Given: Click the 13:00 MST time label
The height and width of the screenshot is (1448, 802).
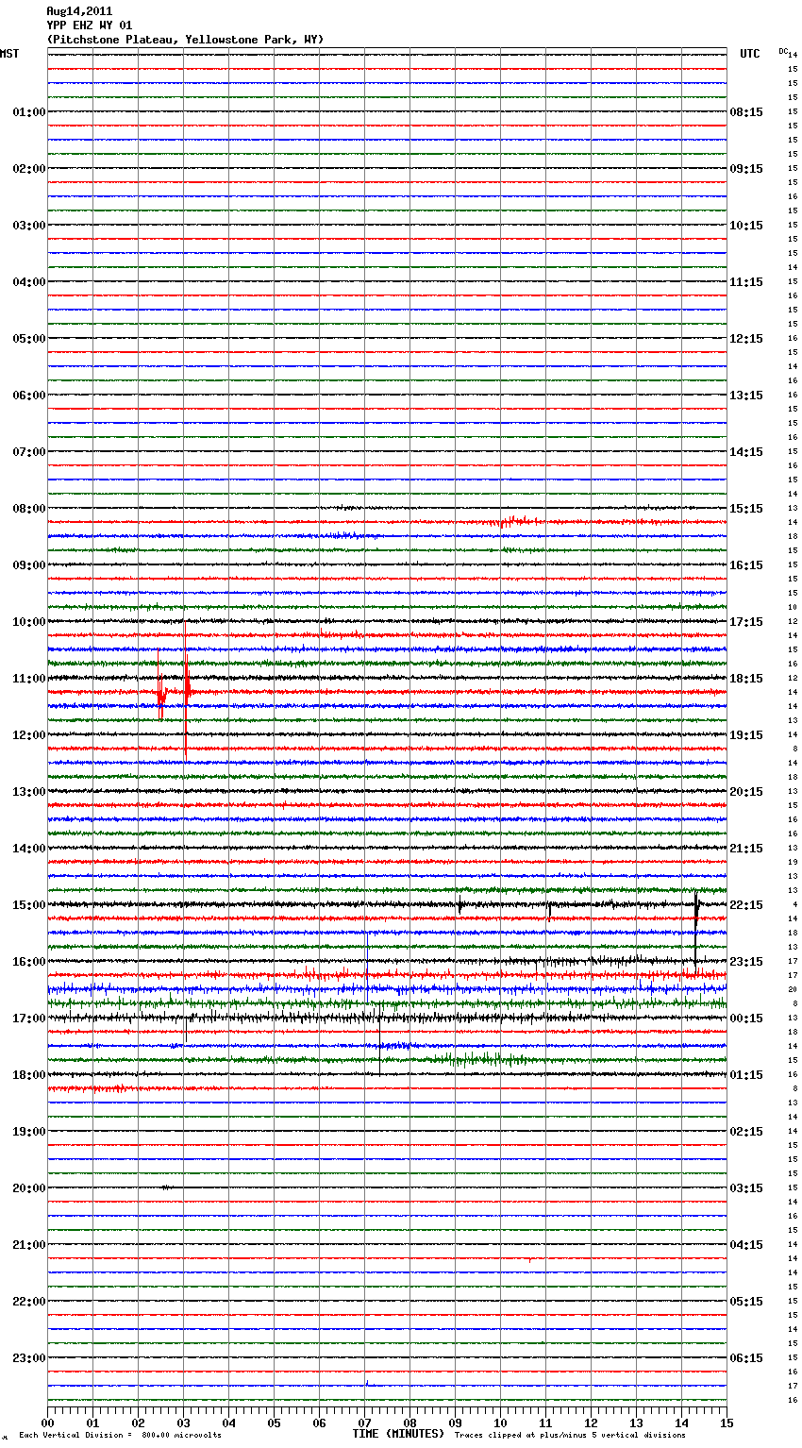Looking at the screenshot, I should [29, 792].
